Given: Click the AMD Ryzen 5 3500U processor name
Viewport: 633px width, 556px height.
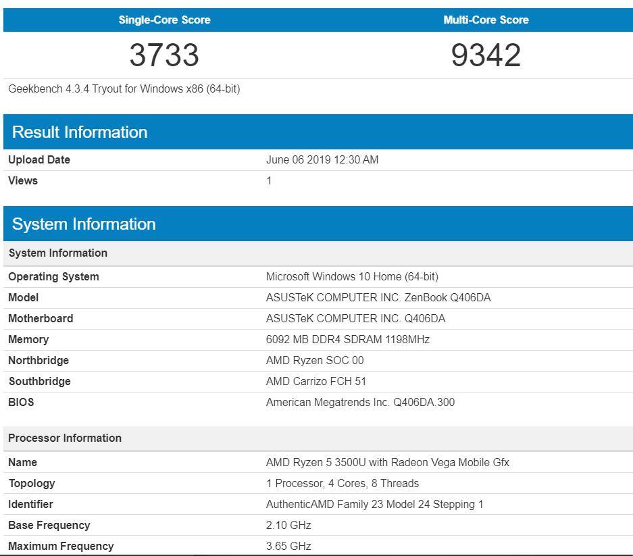Looking at the screenshot, I should [x=387, y=462].
